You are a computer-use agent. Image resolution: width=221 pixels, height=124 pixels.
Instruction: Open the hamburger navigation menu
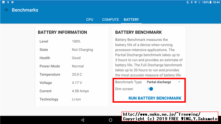(6, 10)
